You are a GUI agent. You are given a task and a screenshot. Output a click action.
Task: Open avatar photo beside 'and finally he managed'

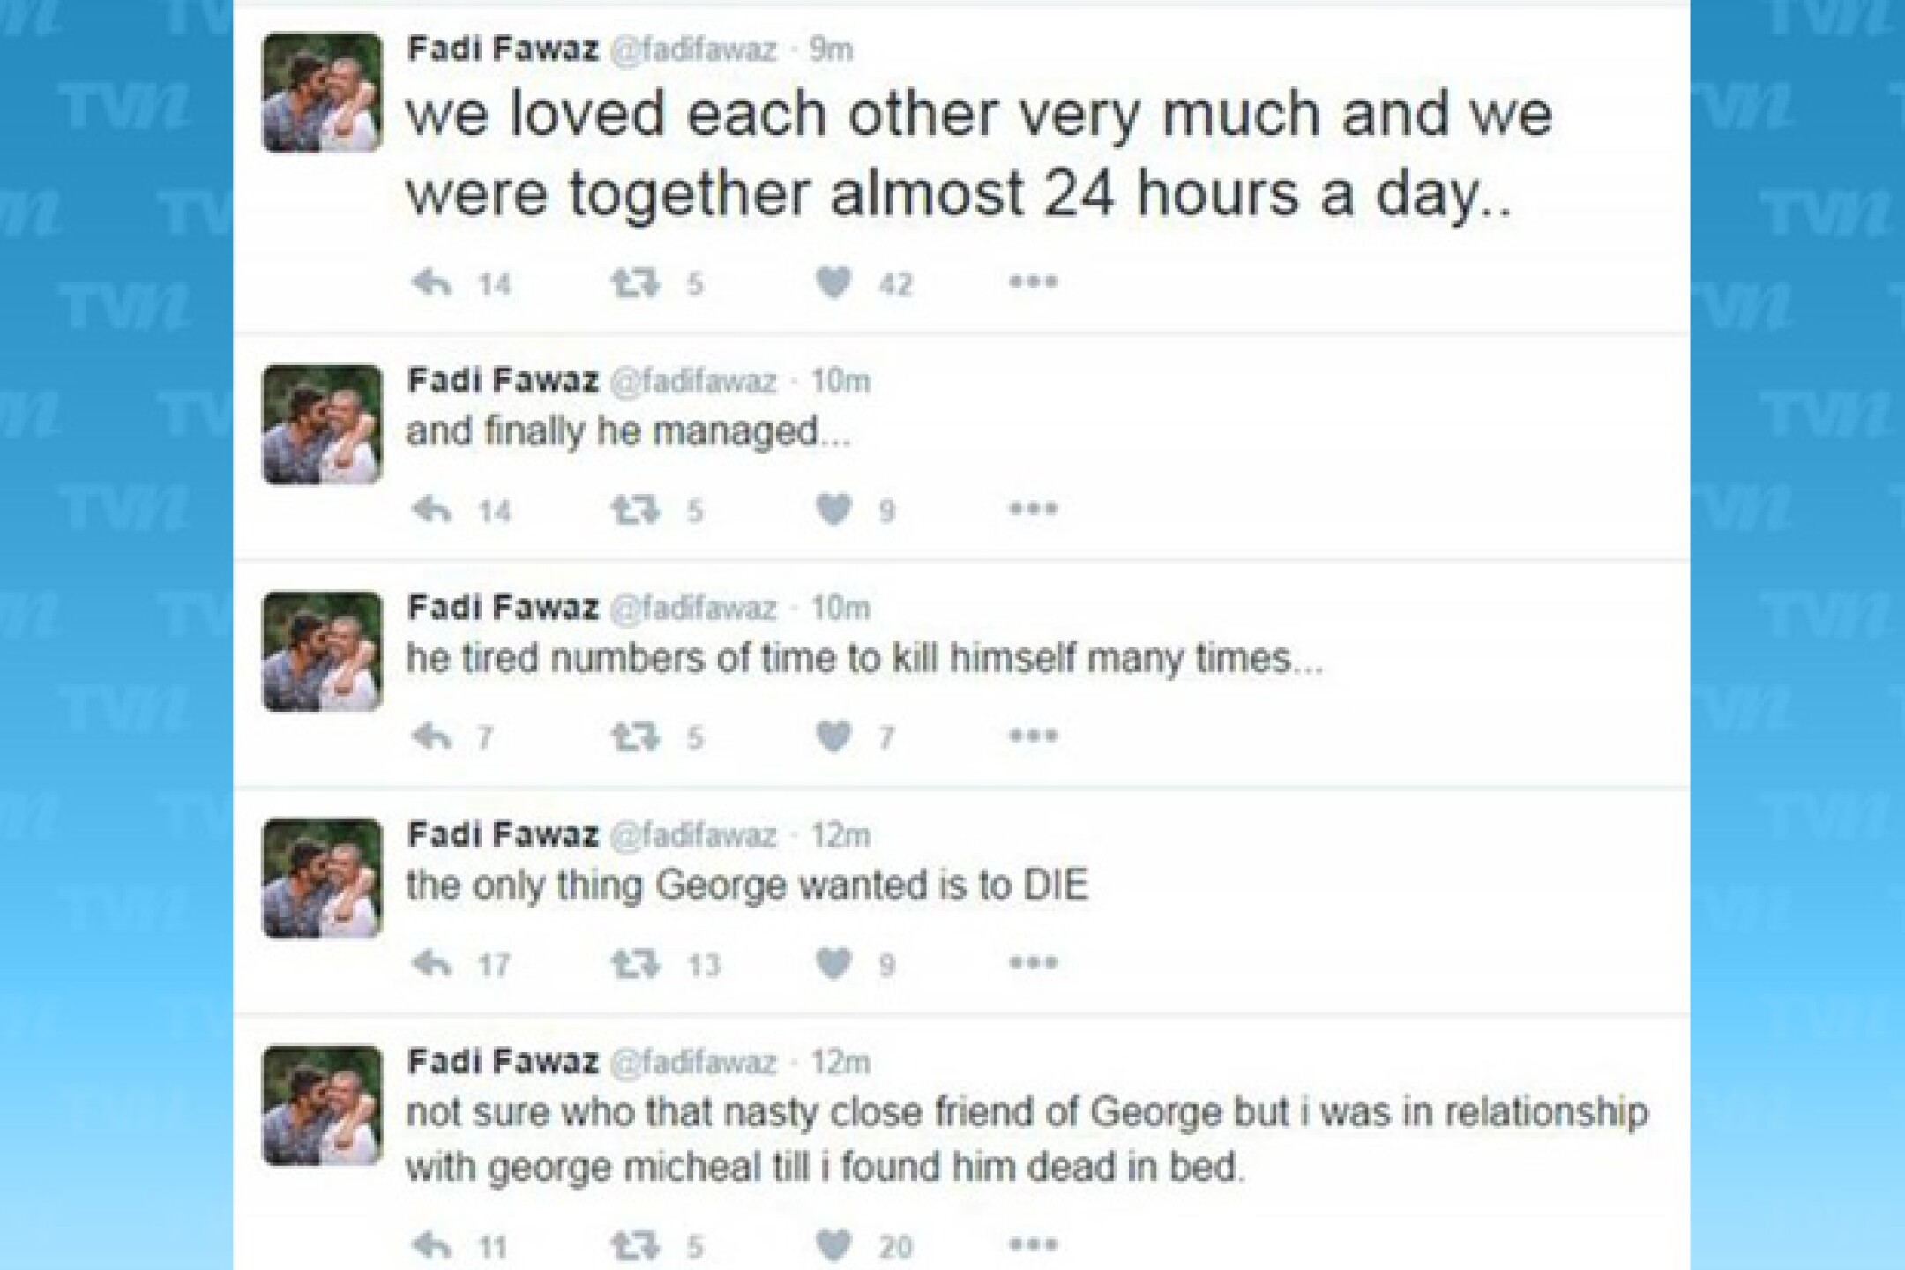click(x=323, y=424)
